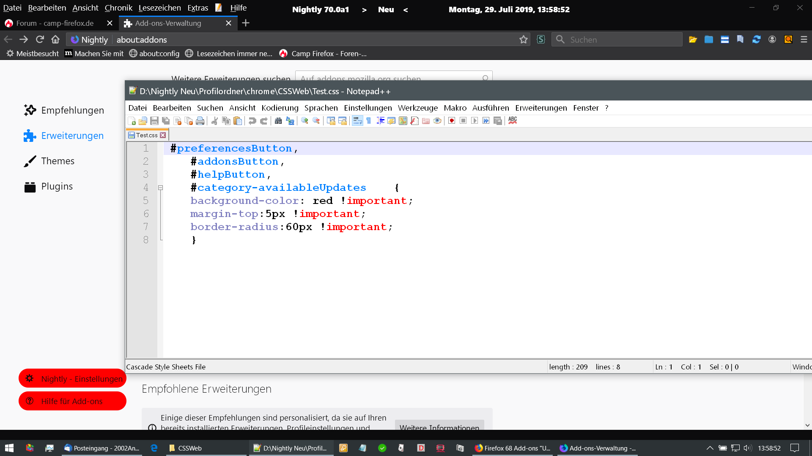Show hidden system tray icons chevron

point(710,448)
